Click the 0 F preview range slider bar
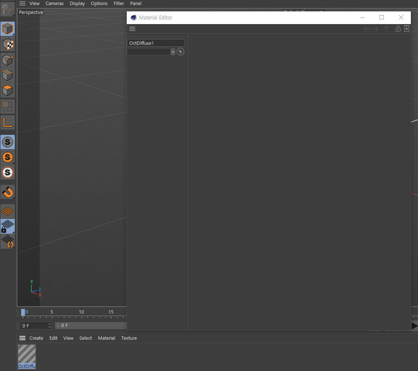Image resolution: width=418 pixels, height=371 pixels. point(91,325)
